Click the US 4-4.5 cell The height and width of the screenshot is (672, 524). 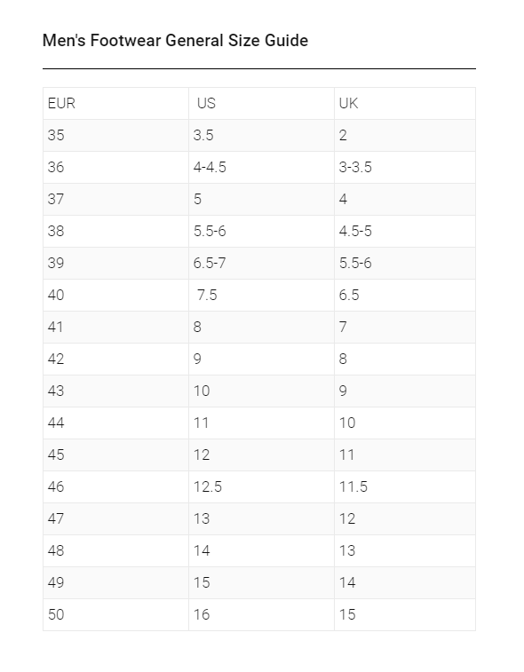click(262, 167)
